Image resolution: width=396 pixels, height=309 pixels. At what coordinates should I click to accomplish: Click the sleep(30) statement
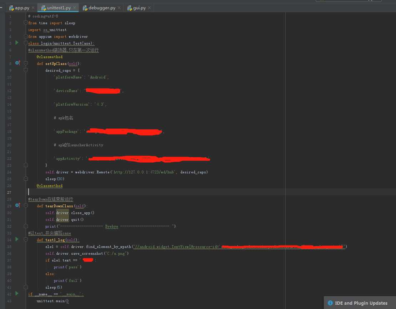pyautogui.click(x=55, y=179)
